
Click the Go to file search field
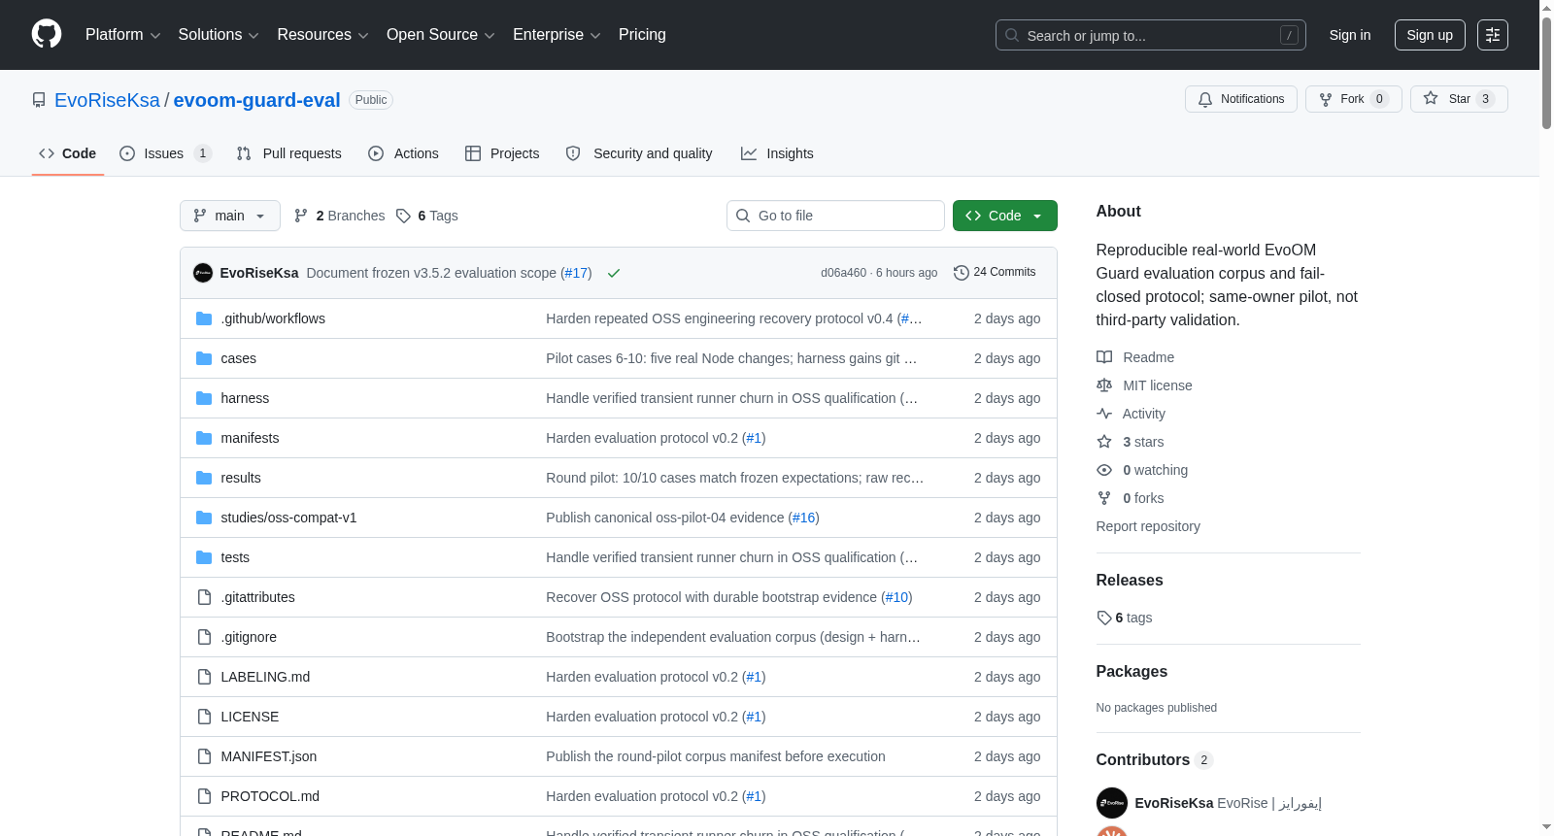coord(835,216)
